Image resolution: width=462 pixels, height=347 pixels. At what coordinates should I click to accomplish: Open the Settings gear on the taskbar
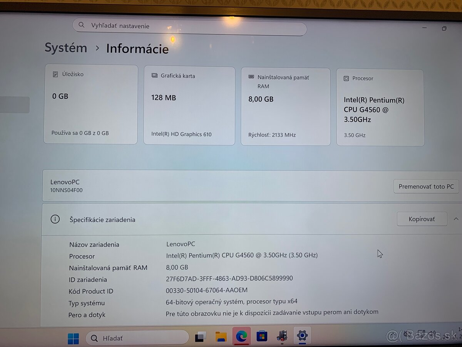pyautogui.click(x=302, y=336)
